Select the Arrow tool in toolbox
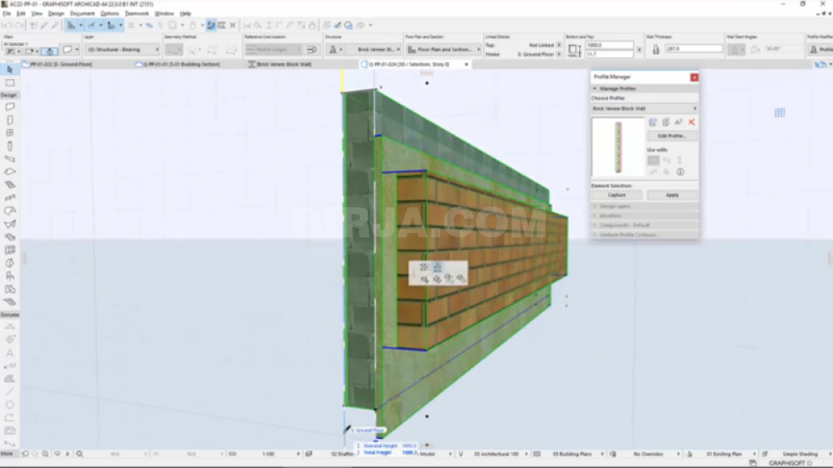This screenshot has height=468, width=833. point(10,70)
